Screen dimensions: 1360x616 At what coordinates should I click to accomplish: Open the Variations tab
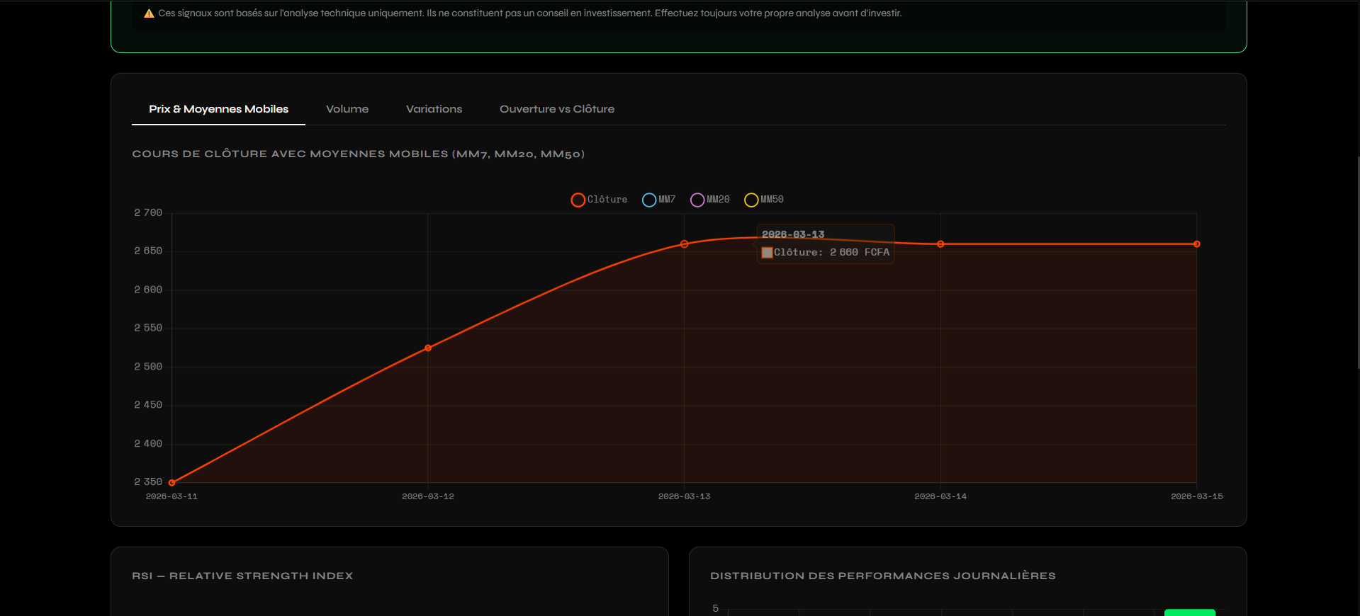(434, 109)
